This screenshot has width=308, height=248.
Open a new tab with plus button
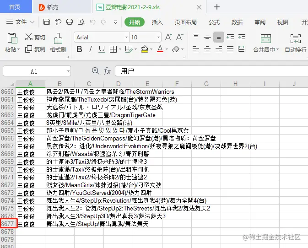click(x=217, y=7)
